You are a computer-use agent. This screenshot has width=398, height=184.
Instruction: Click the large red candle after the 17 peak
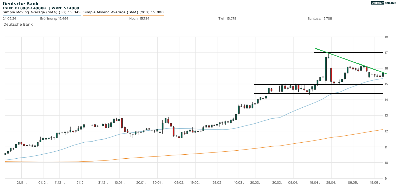331,75
